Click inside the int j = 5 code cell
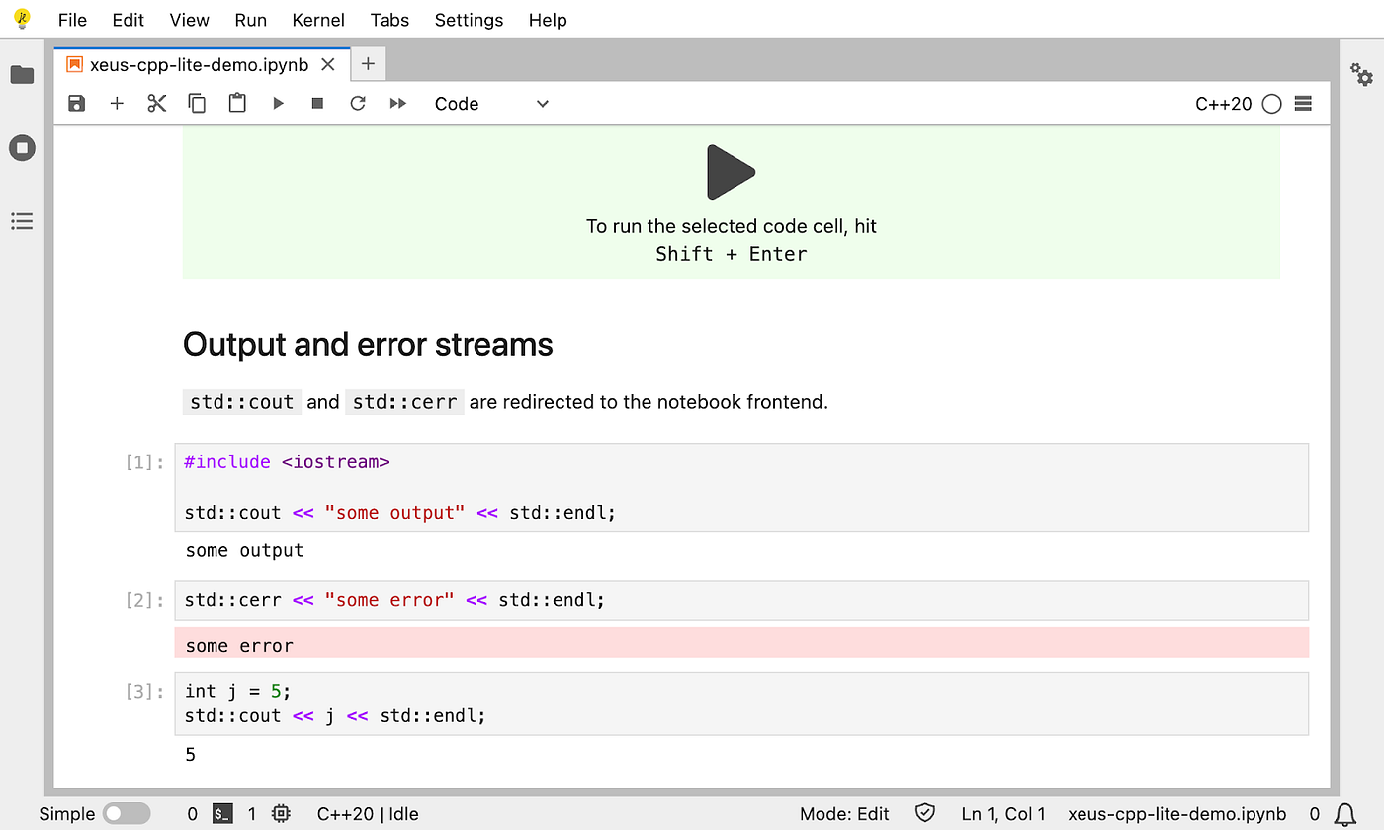 pyautogui.click(x=741, y=704)
